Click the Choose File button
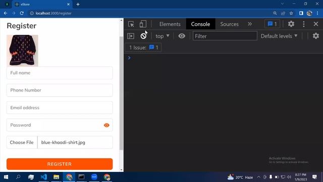The image size is (323, 182). pos(22,143)
